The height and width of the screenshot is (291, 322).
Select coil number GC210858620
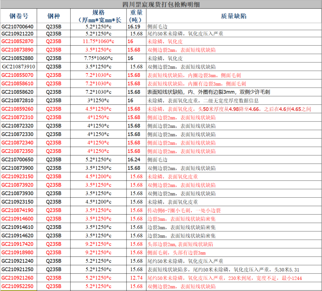pos(18,92)
